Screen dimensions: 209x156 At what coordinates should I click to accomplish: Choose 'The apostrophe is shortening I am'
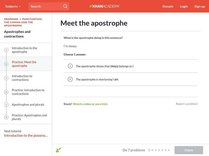[x=97, y=79]
